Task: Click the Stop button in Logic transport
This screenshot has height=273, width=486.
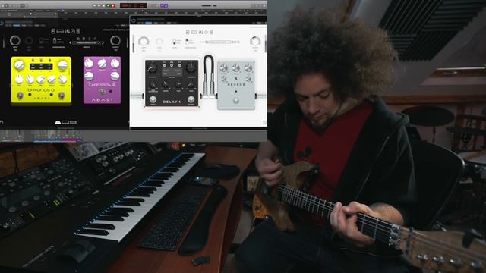Action: coord(103,5)
